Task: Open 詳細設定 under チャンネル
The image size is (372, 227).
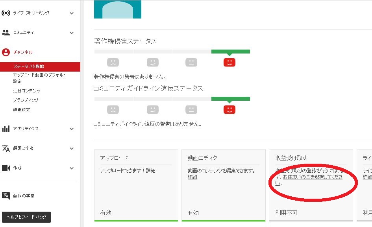Action: coord(22,110)
